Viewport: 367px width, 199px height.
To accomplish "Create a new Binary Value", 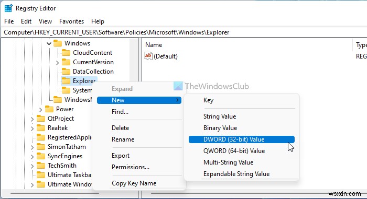I will (x=242, y=128).
